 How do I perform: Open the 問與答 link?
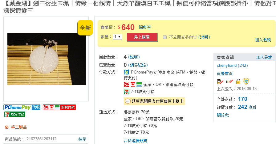pos(145,27)
